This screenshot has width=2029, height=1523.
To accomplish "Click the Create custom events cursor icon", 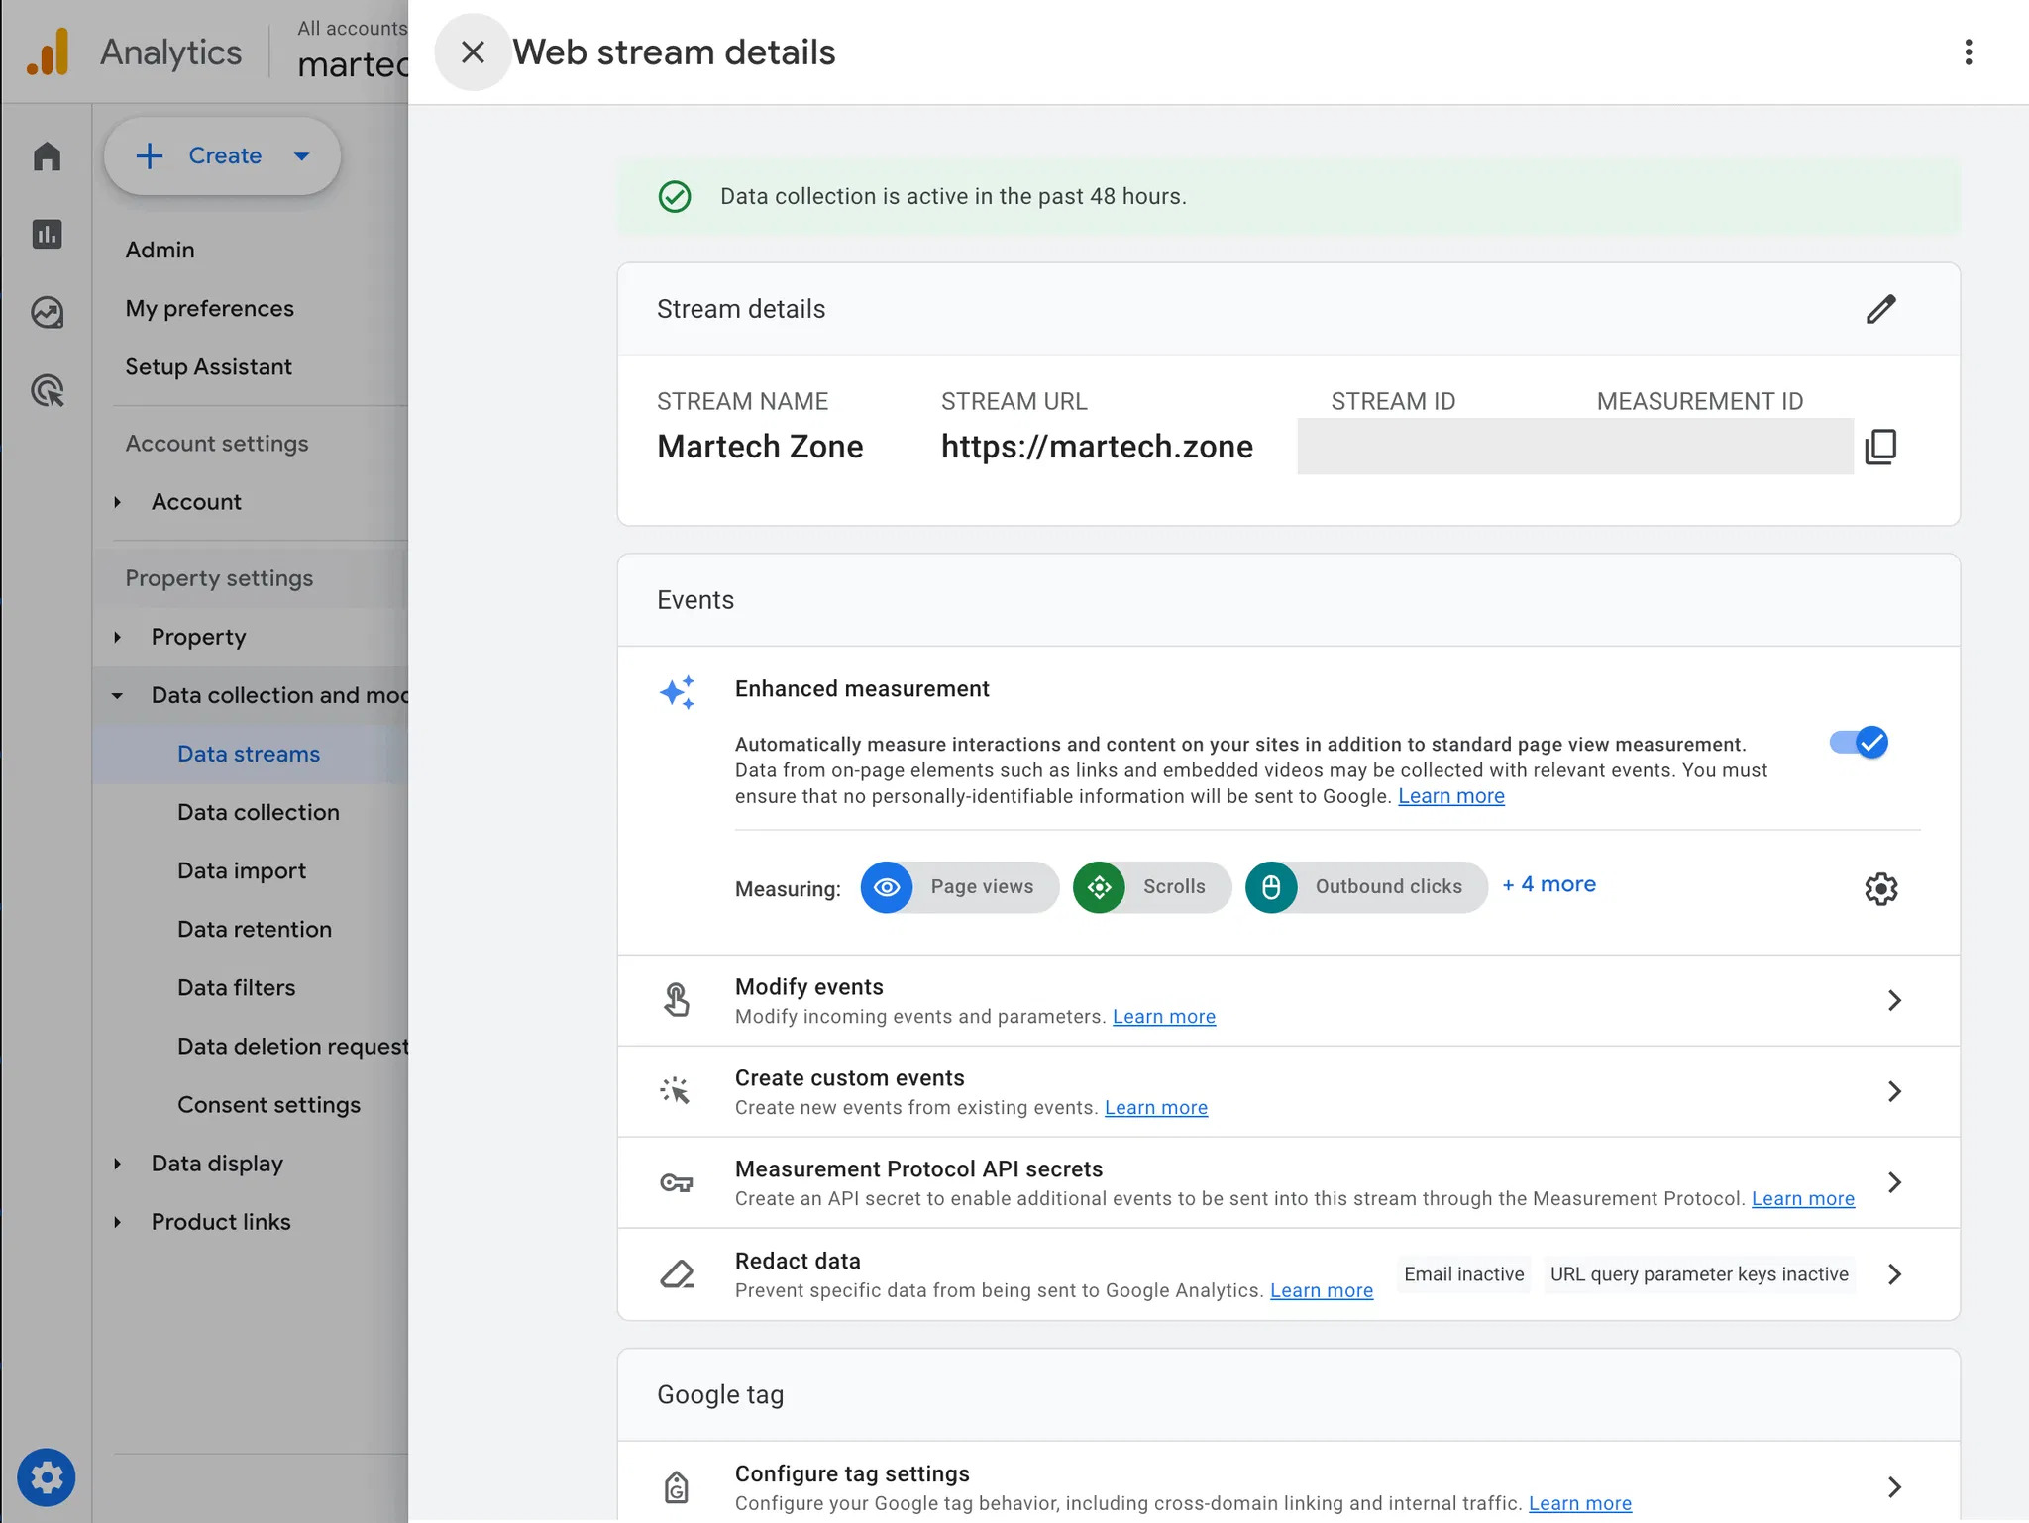I will [676, 1091].
